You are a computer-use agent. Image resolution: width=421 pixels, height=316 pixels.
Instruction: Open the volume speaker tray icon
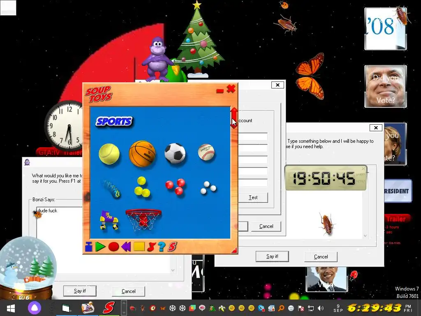[320, 308]
